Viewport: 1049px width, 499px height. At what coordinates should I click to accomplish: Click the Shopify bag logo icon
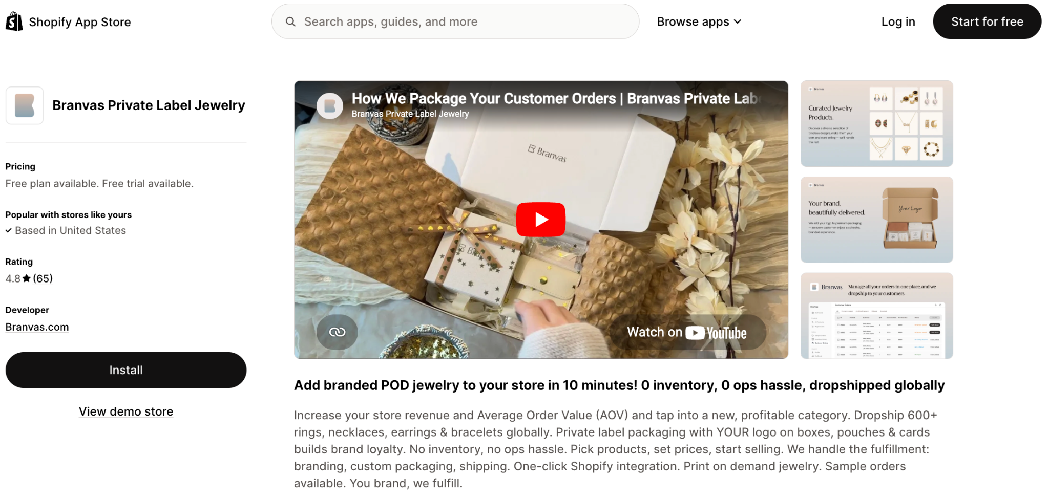tap(14, 22)
